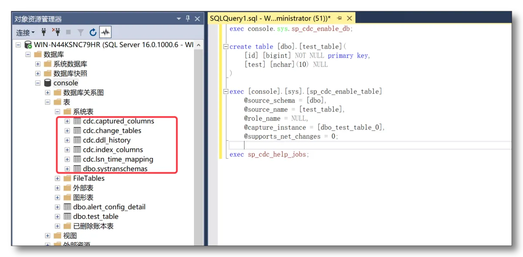Click the disconnect plug icon with red X
The width and height of the screenshot is (523, 257).
point(56,32)
